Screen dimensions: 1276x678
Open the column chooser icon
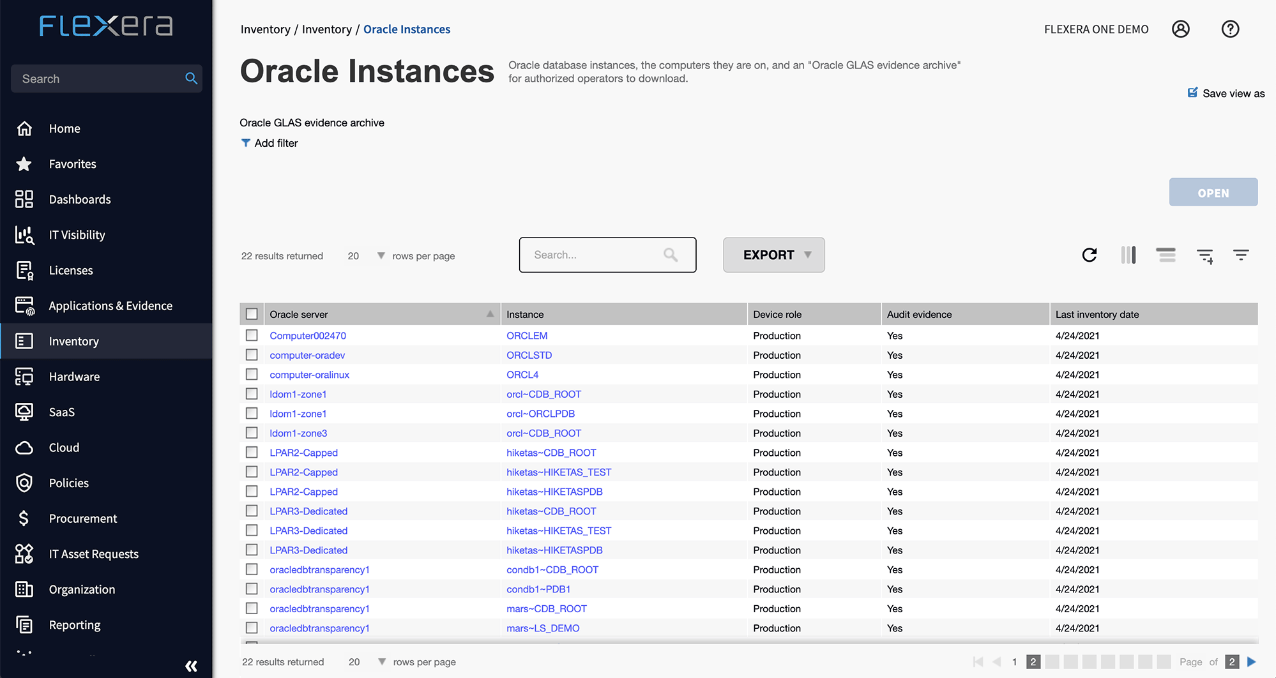point(1128,255)
